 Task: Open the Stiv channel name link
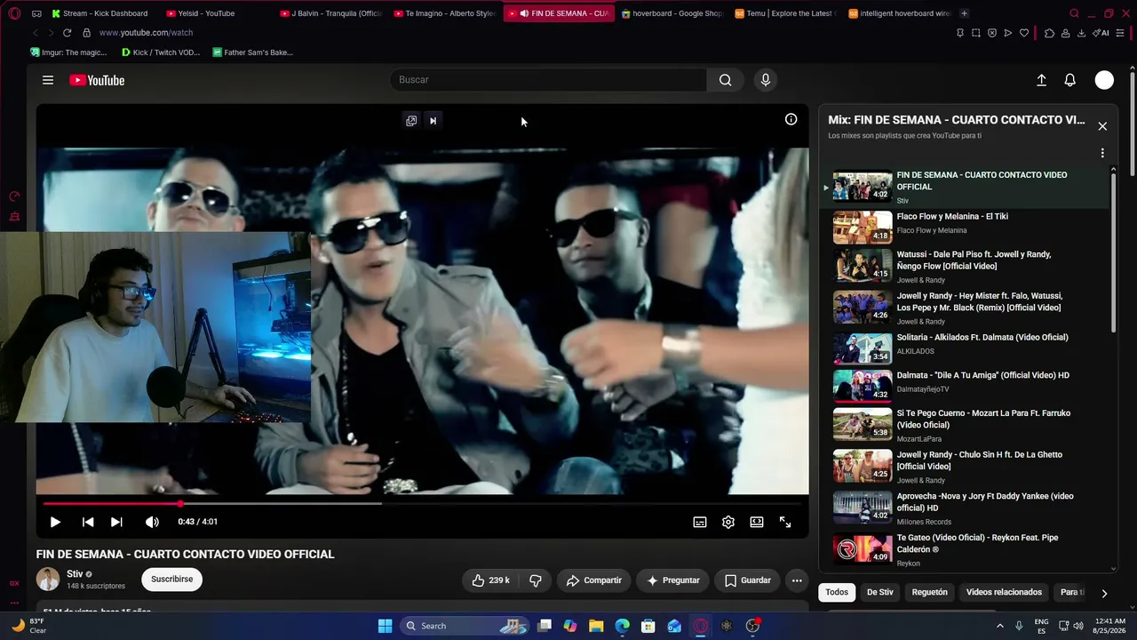75,574
